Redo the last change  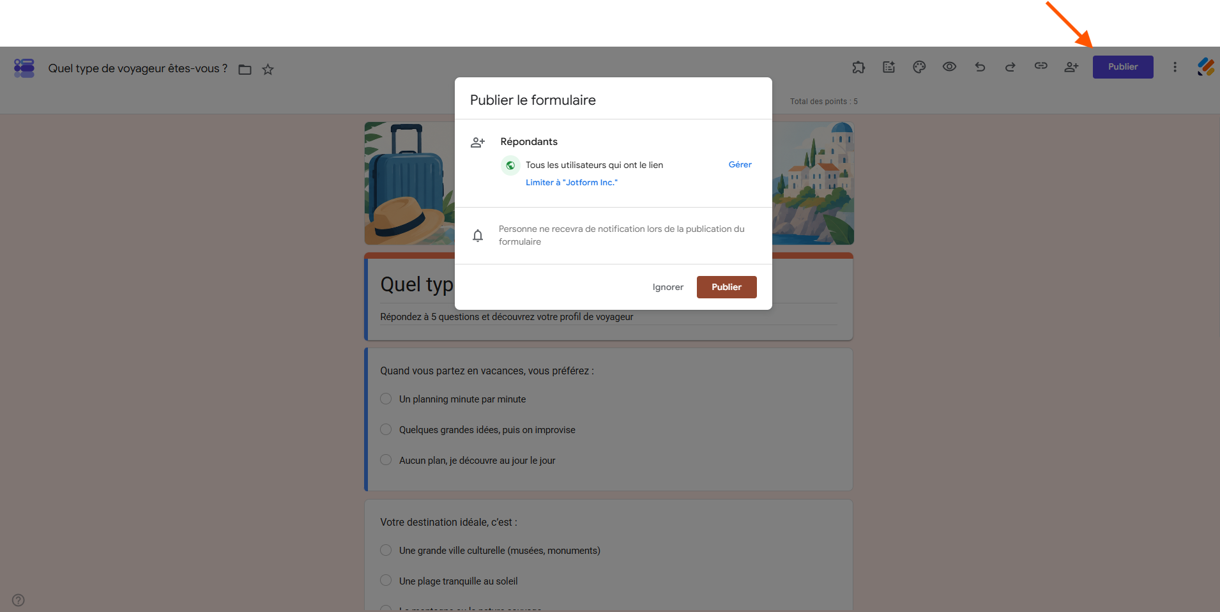[1010, 67]
